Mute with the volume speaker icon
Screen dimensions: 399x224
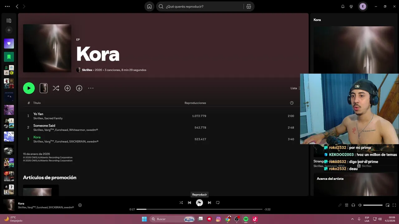coord(360,205)
